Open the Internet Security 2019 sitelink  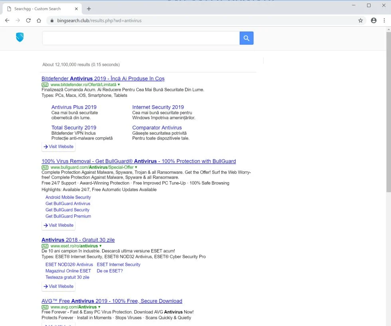click(x=158, y=107)
